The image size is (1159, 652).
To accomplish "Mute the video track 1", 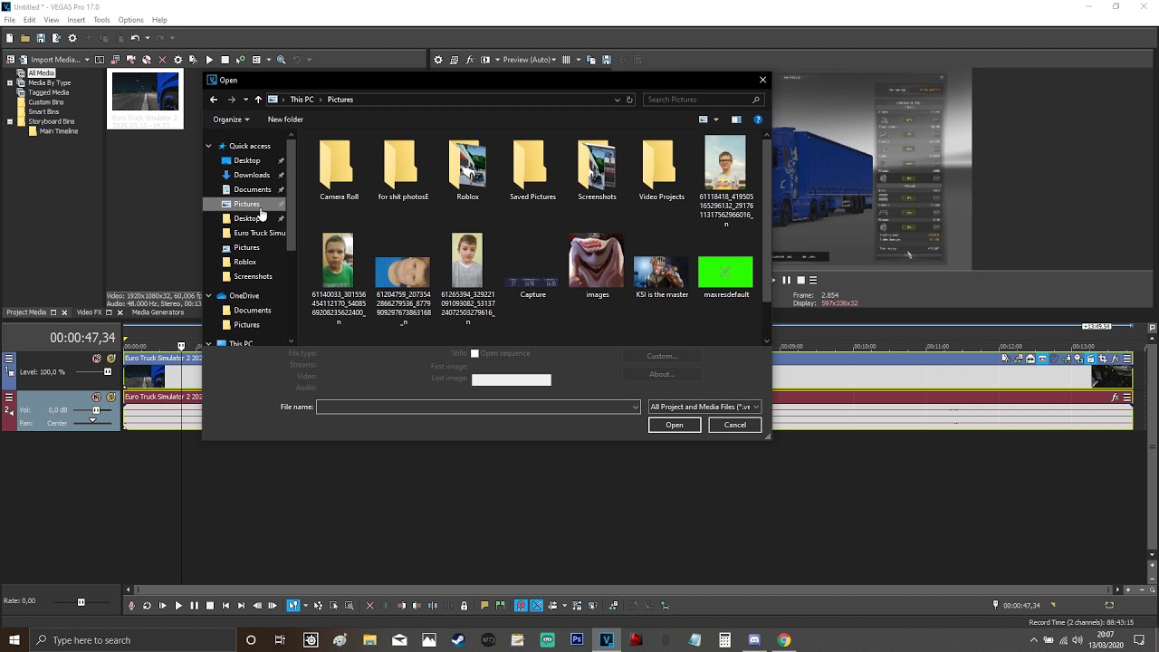I will click(97, 359).
